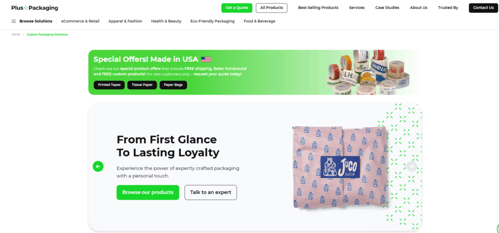Open the green chat widget at corner
Image resolution: width=499 pixels, height=233 pixels.
(498, 228)
